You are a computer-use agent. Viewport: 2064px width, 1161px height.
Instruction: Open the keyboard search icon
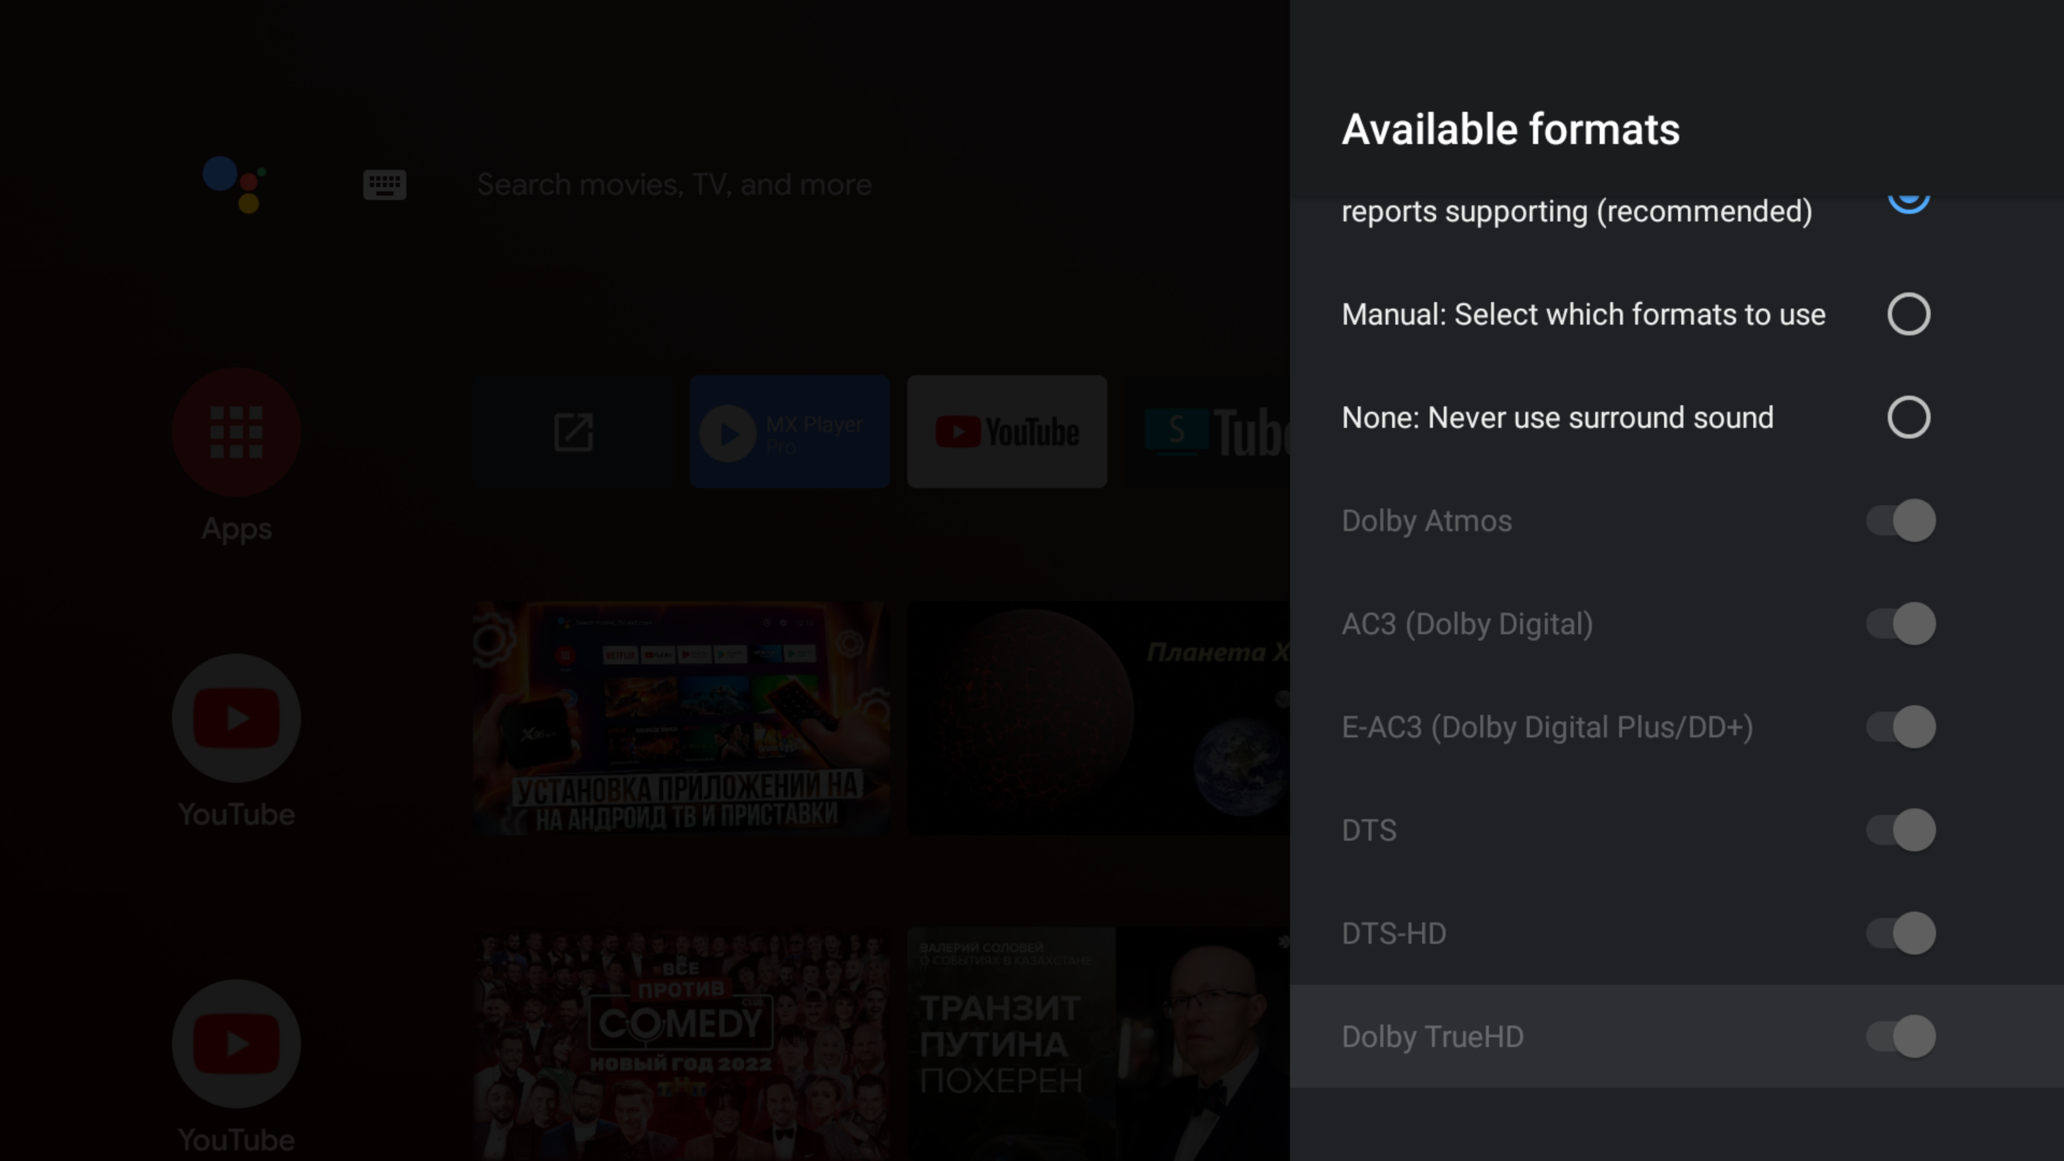click(x=385, y=185)
